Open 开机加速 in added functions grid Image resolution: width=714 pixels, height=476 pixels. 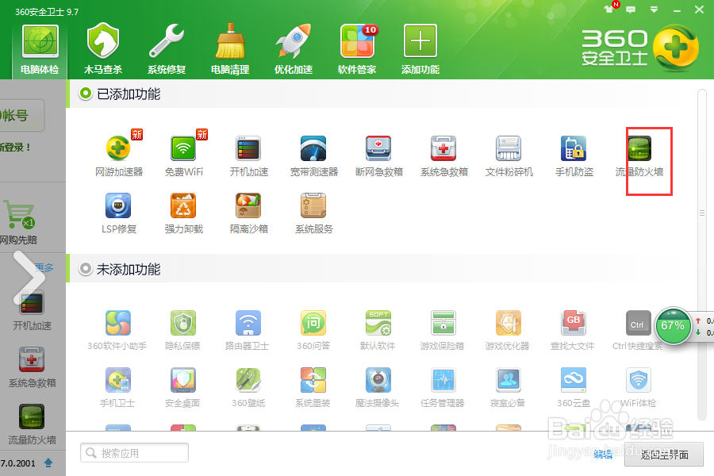[248, 156]
